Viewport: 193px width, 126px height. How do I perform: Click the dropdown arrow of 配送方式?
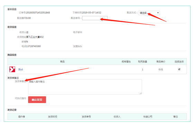click(x=158, y=13)
